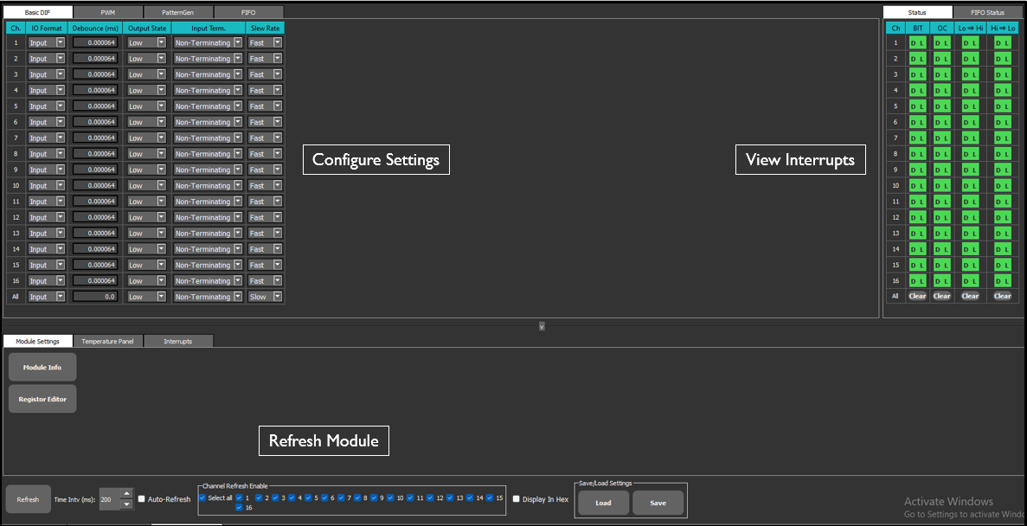Click channel 10 OC status indicator
This screenshot has width=1027, height=526.
tap(941, 185)
